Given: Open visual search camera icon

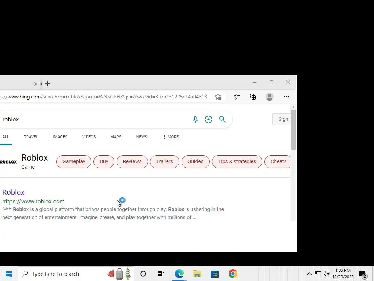Looking at the screenshot, I should click(x=209, y=119).
